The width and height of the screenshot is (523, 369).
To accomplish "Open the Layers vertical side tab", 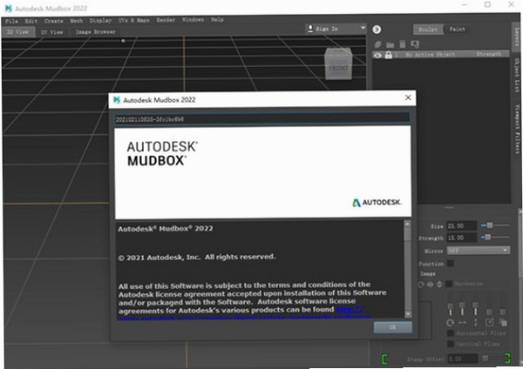I will click(x=517, y=36).
